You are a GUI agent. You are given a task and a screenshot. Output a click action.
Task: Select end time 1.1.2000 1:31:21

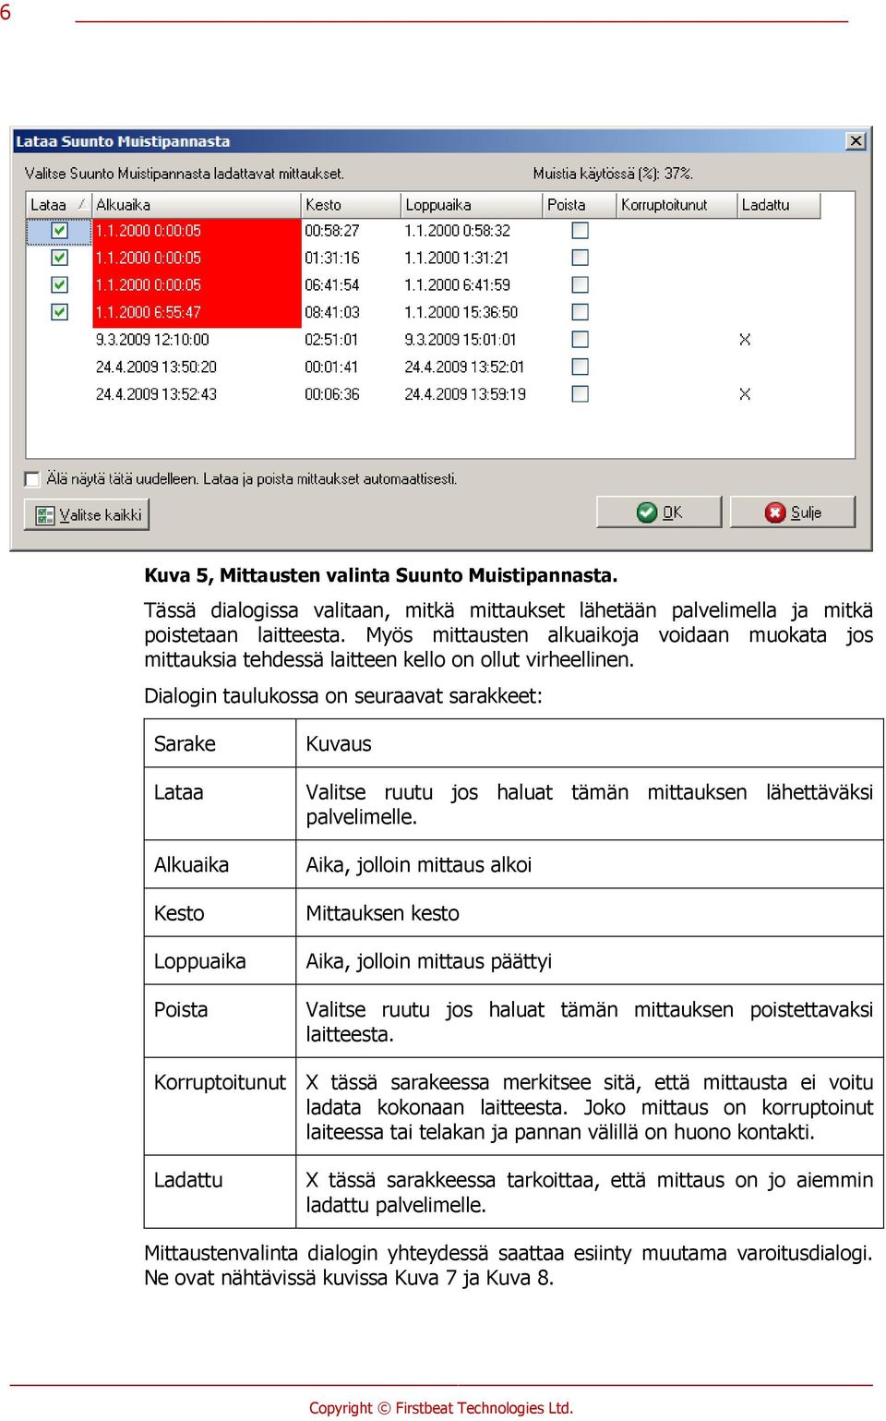[x=457, y=258]
